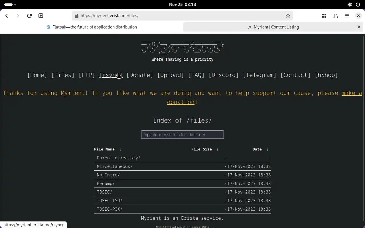The height and width of the screenshot is (228, 365).
Task: Open the TOSEC-ISO/ folder
Action: (109, 201)
